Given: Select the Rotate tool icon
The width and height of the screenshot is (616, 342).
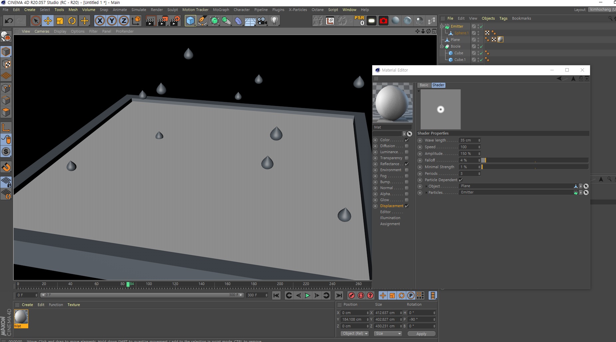Looking at the screenshot, I should (x=72, y=21).
